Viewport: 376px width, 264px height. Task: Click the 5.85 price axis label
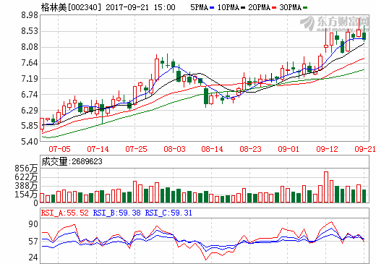[30, 126]
